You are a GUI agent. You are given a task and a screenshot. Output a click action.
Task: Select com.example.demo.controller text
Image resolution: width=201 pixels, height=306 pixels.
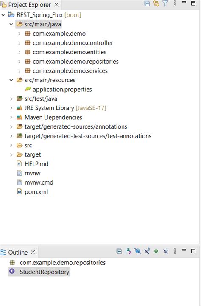73,43
